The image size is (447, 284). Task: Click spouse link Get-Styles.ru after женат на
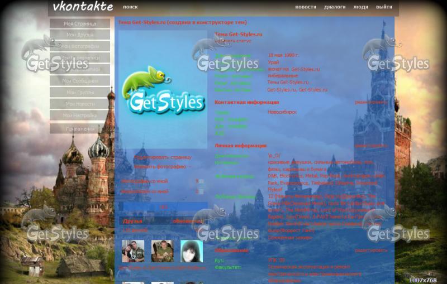(x=305, y=69)
